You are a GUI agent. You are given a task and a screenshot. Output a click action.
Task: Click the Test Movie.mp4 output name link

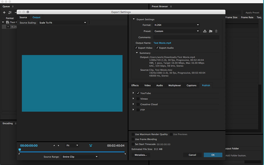tap(162, 43)
